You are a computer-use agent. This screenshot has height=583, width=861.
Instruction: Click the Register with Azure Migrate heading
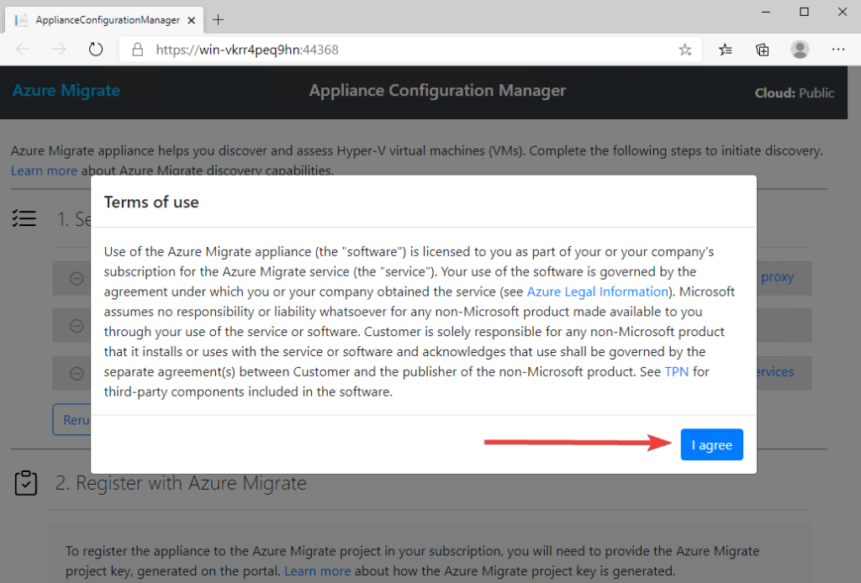pos(181,483)
